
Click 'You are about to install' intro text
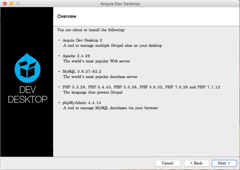click(x=91, y=30)
